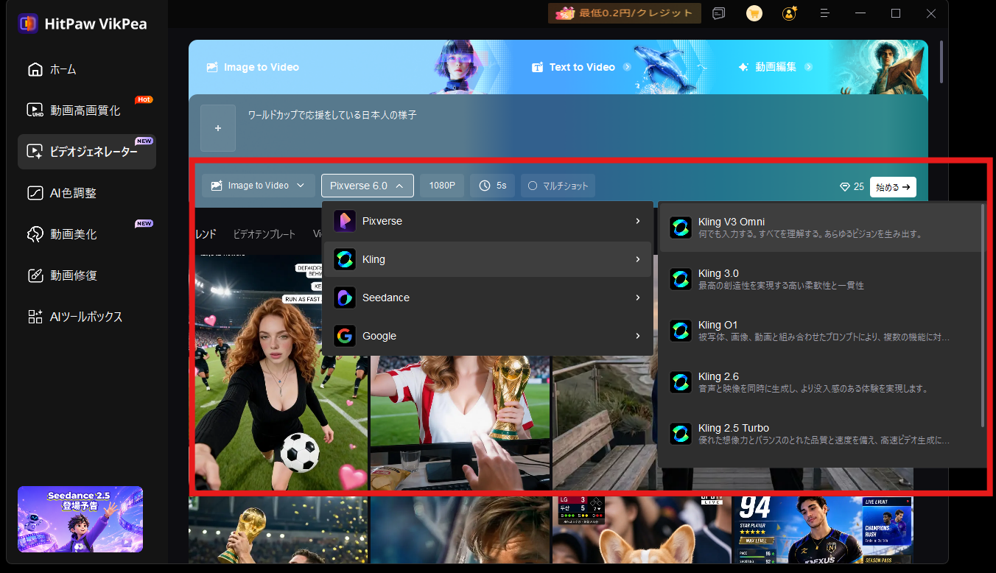Open the user account icon
The width and height of the screenshot is (996, 573).
click(790, 13)
